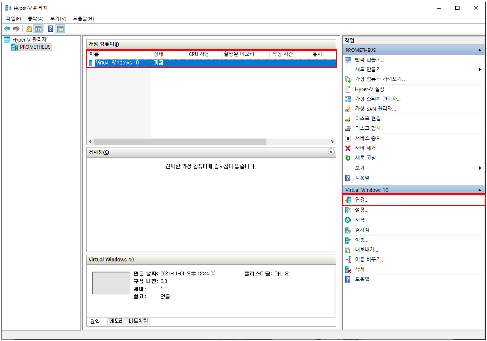Click the 구성 버전 9.0 value
The height and width of the screenshot is (341, 487).
(164, 281)
